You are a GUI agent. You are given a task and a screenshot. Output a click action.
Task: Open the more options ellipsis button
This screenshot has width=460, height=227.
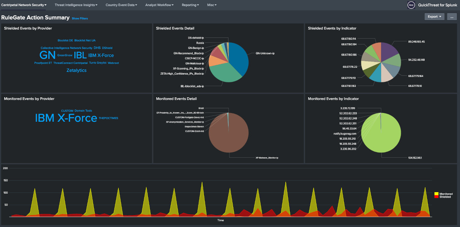pos(452,16)
